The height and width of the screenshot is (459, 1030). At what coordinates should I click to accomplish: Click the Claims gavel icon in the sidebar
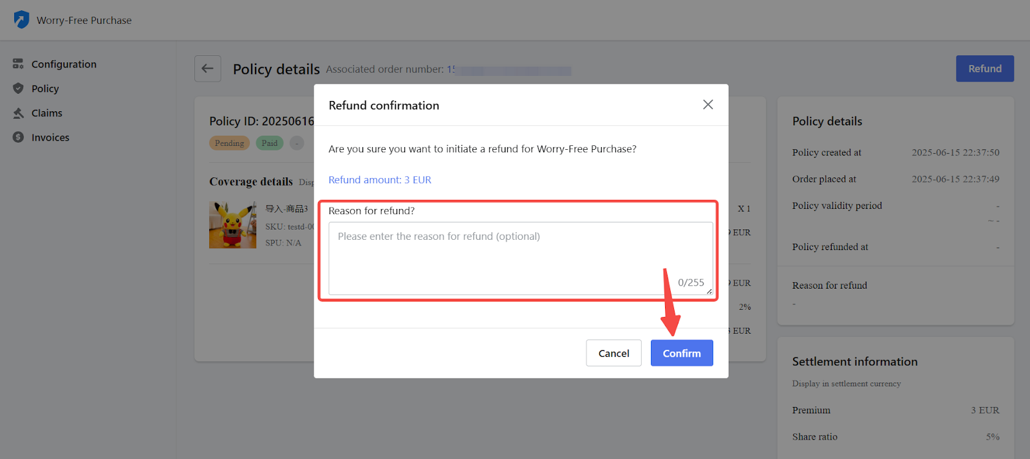pyautogui.click(x=18, y=113)
